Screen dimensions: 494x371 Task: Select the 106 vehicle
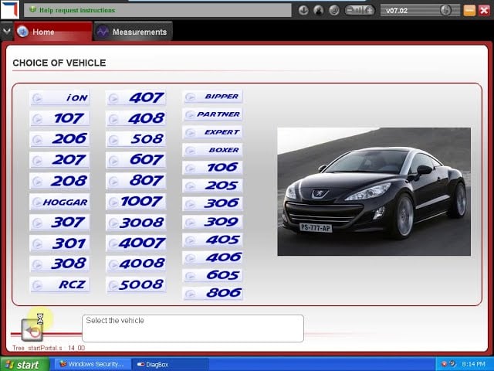(x=213, y=168)
